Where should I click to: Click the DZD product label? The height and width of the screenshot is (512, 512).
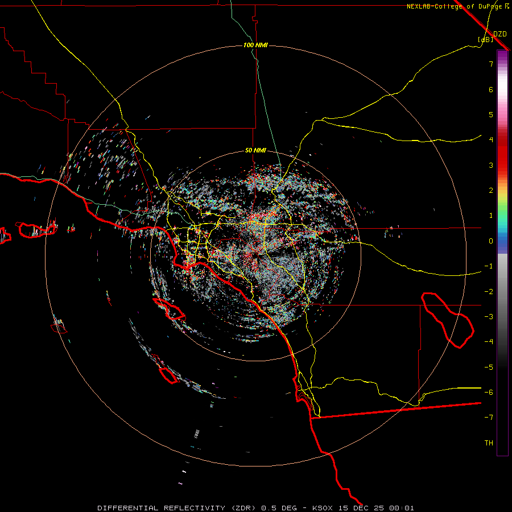[x=500, y=34]
